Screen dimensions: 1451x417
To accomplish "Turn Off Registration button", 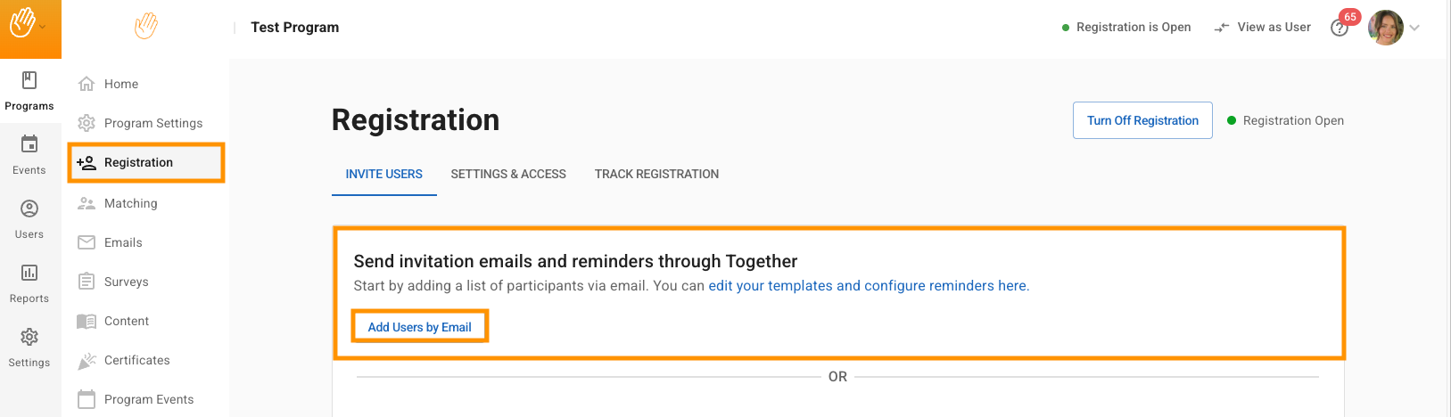I will pos(1142,120).
